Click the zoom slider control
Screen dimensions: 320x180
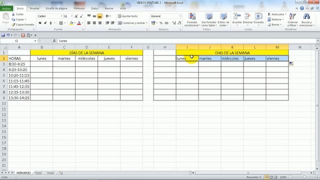pyautogui.click(x=304, y=177)
